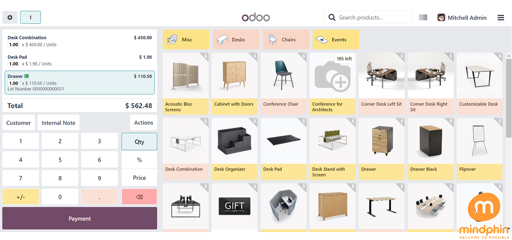This screenshot has height=240, width=512.
Task: Add a new order with plus icon
Action: (10, 17)
